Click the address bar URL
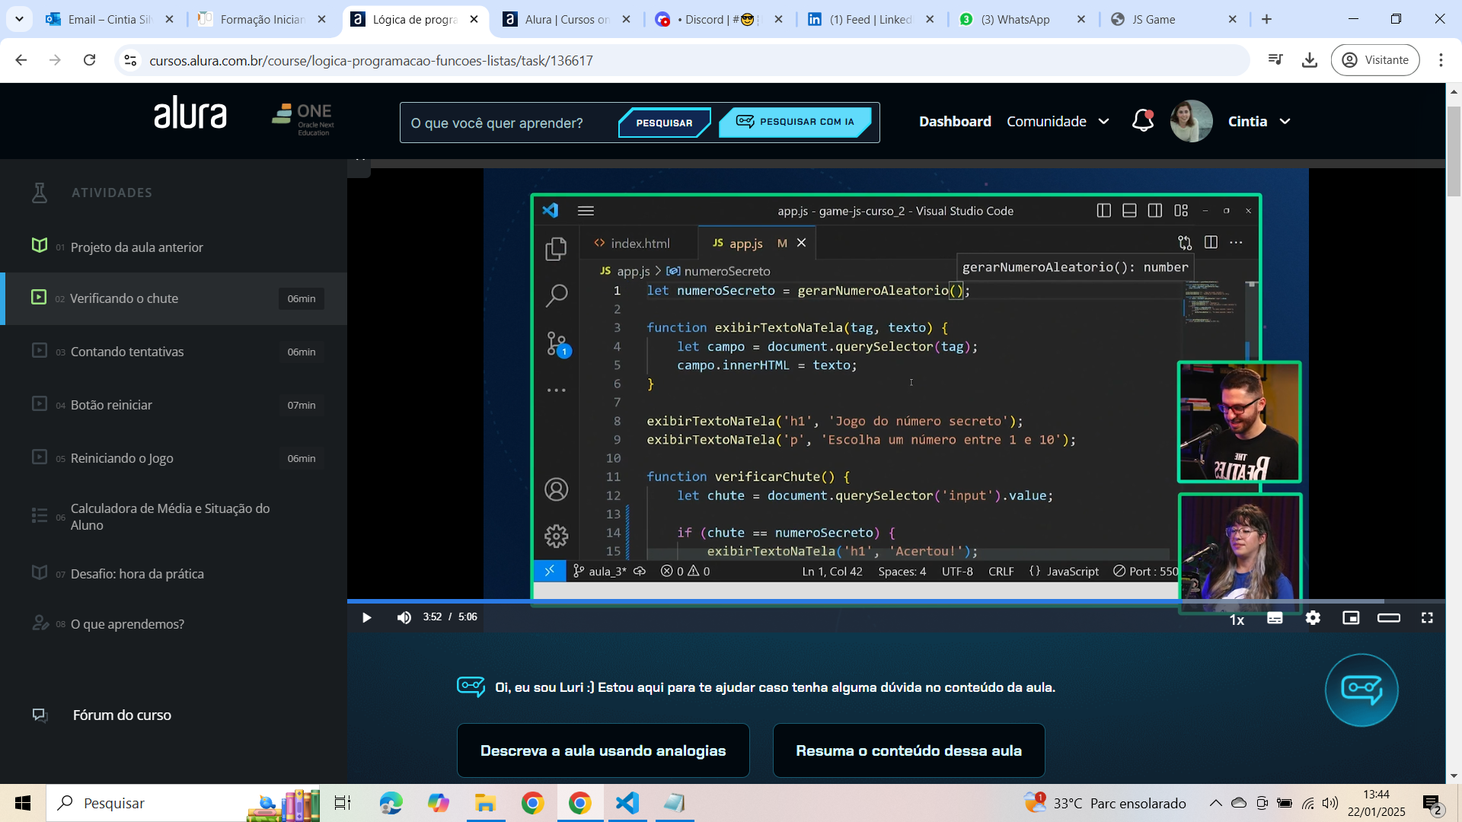This screenshot has width=1462, height=822. [x=371, y=60]
